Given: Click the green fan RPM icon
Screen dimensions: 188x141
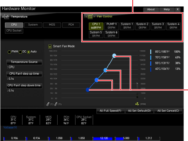Looking at the screenshot, I should coord(137,104).
